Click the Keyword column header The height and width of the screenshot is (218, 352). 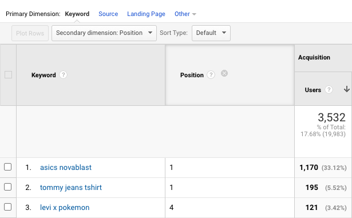43,75
